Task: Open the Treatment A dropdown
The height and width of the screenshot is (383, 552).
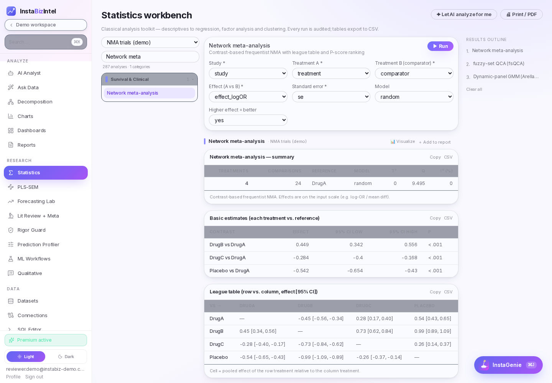Action: [x=331, y=74]
